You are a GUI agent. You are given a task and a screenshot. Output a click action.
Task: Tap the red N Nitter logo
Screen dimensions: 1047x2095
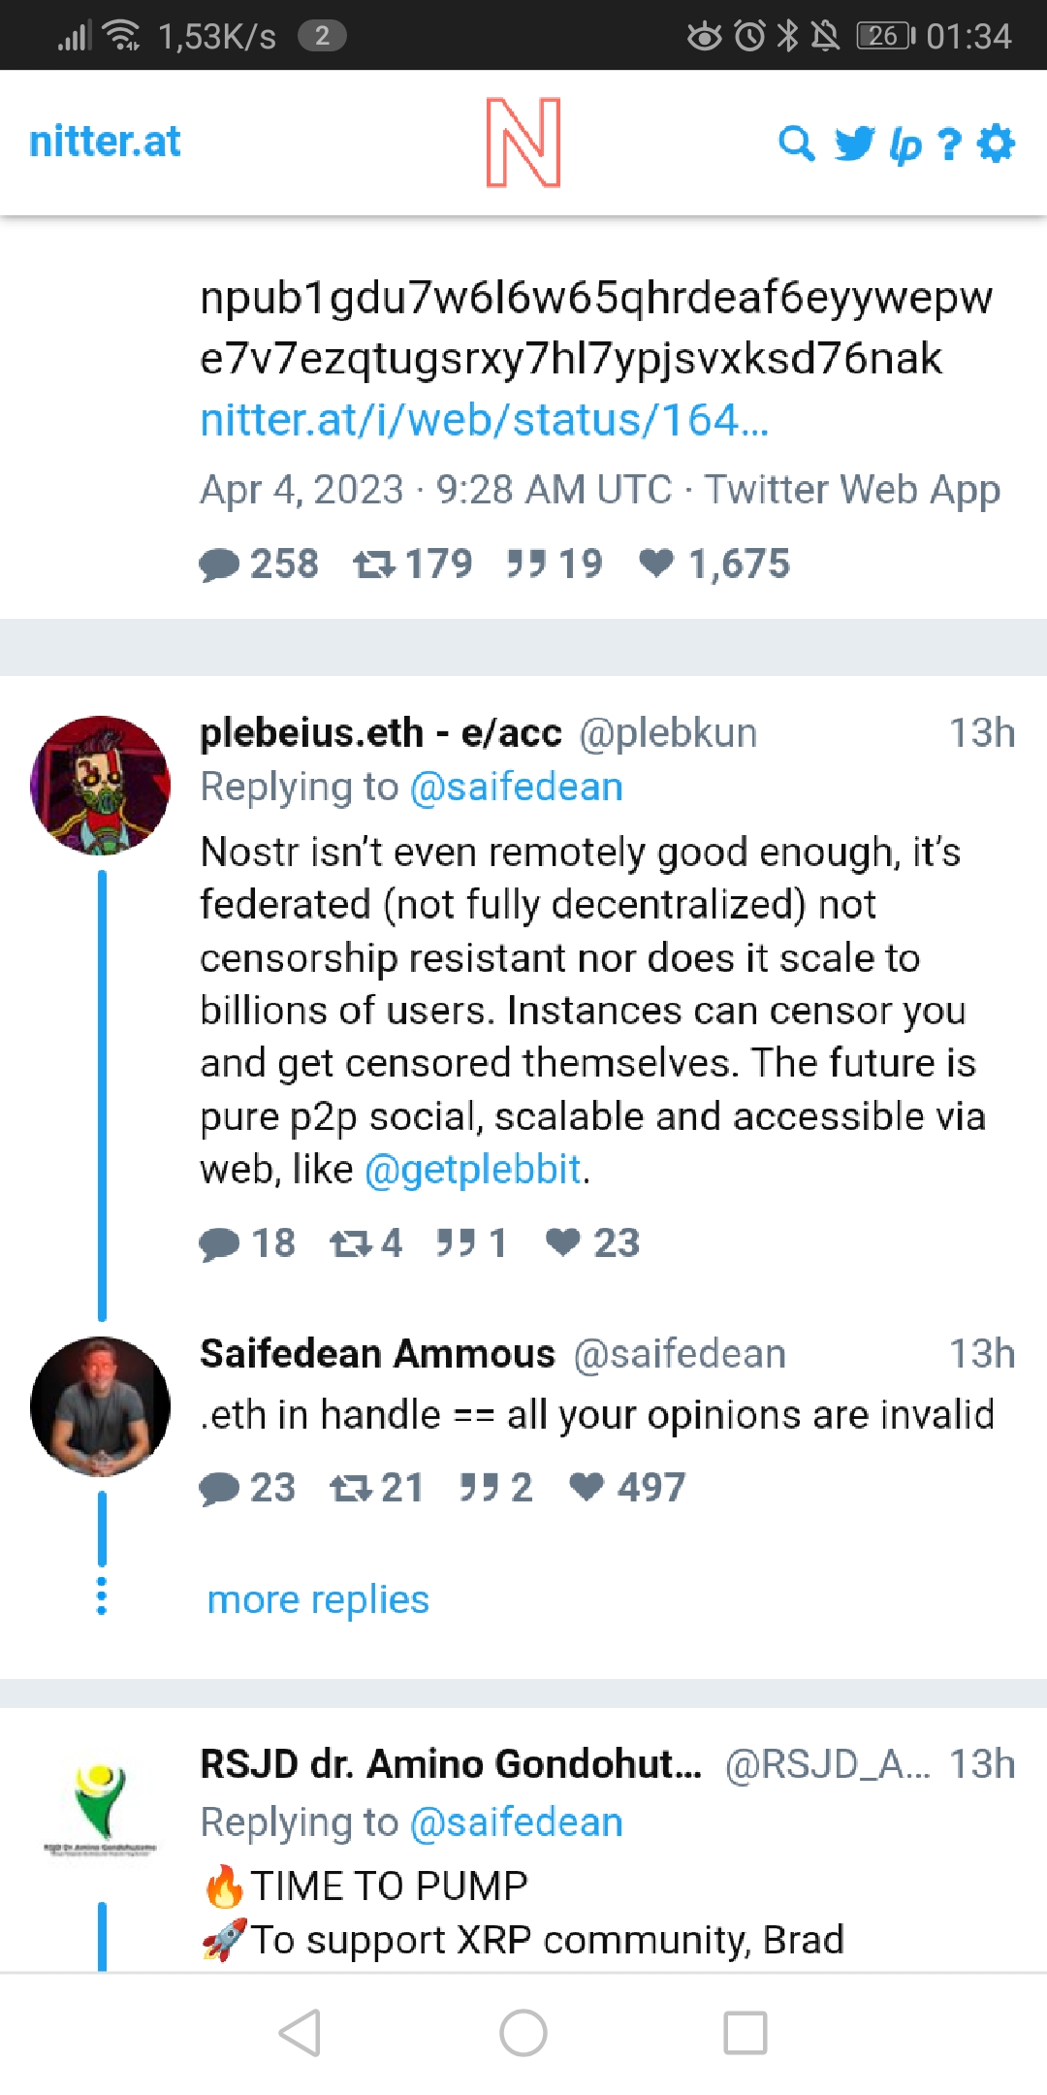pos(523,142)
